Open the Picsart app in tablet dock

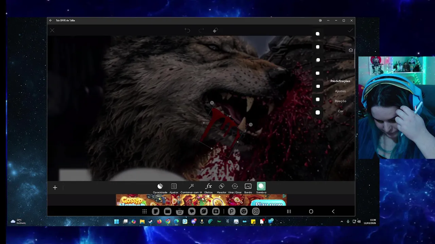point(231,211)
